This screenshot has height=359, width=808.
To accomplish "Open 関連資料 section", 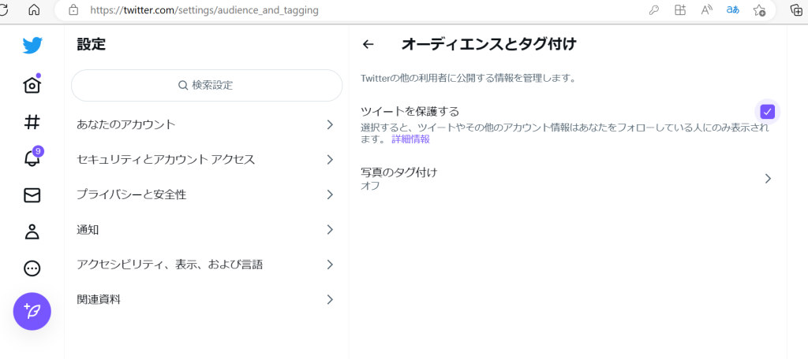I will (207, 299).
